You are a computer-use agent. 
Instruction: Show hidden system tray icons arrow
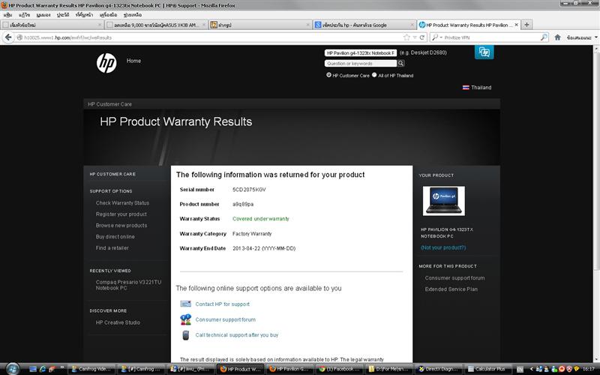click(x=531, y=369)
